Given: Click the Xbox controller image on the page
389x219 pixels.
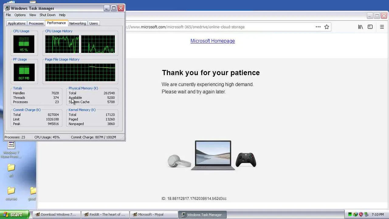Looking at the screenshot, I should pyautogui.click(x=246, y=160).
